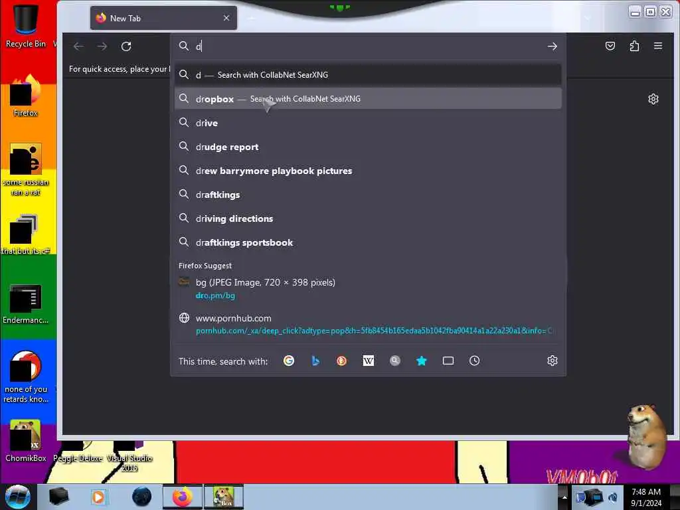Open the Firefox desktop shortcut

coord(26,96)
